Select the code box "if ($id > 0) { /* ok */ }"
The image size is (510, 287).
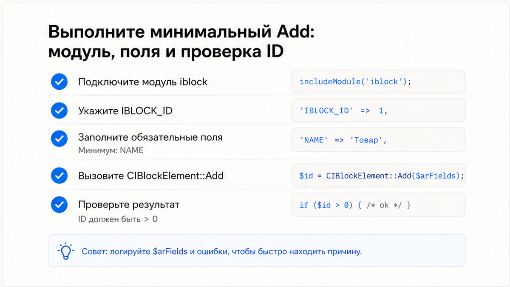tap(378, 205)
